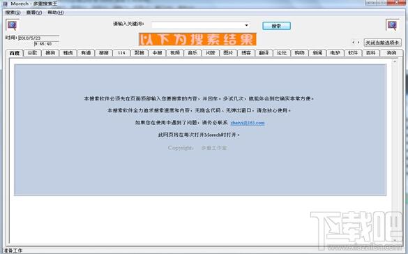This screenshot has width=408, height=254.
Task: Select the 新闻 tab
Action: click(x=317, y=53)
